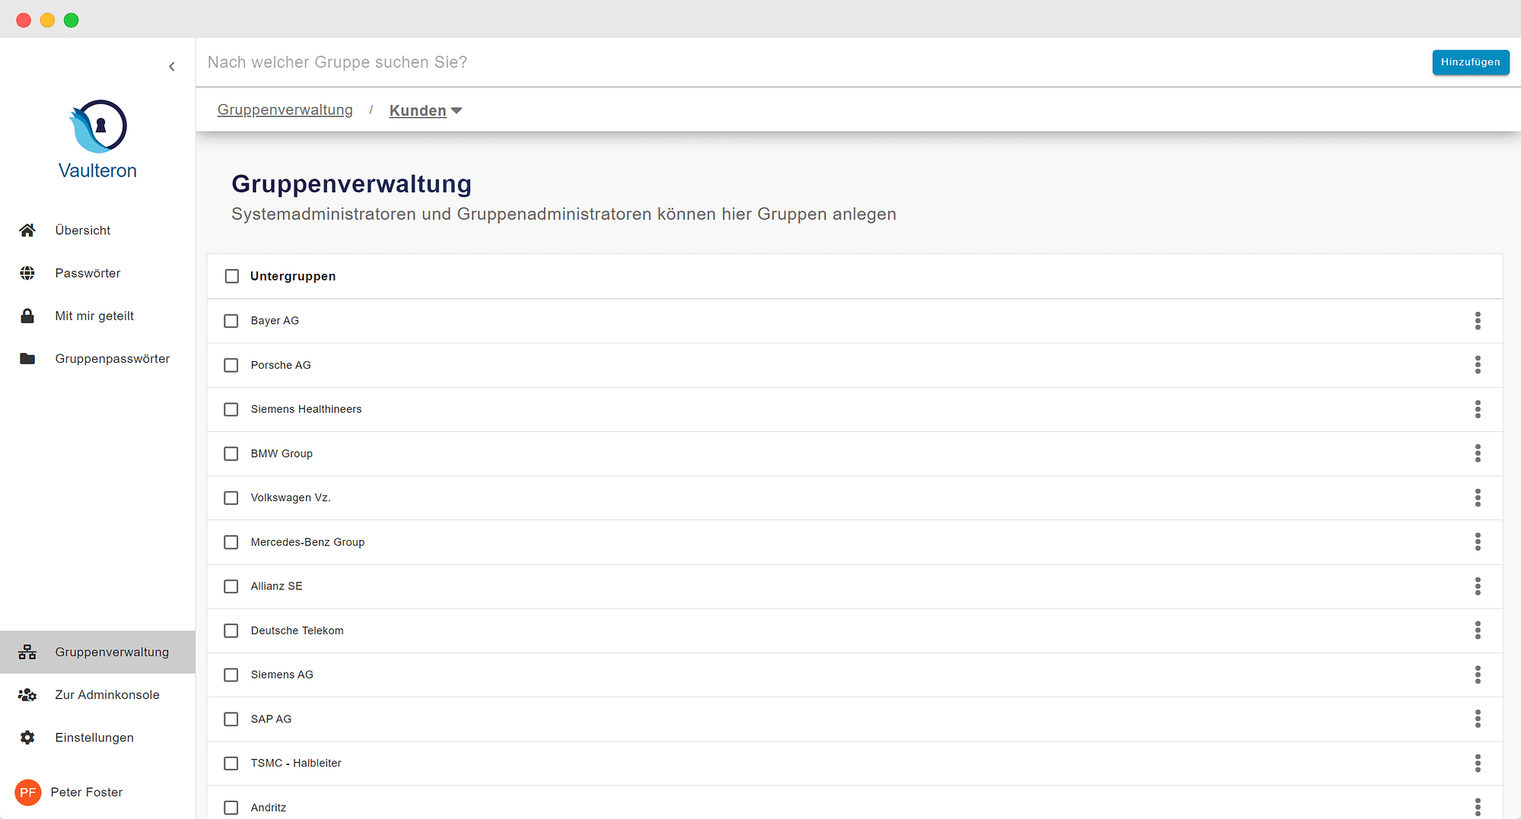Open the three-dot menu for Allianz SE
The width and height of the screenshot is (1521, 819).
[1478, 586]
